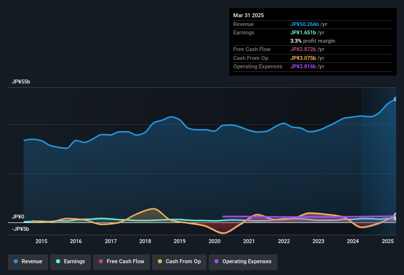Click the Revenue endpoint marker at 2025
Image resolution: width=404 pixels, height=275 pixels.
pyautogui.click(x=396, y=99)
